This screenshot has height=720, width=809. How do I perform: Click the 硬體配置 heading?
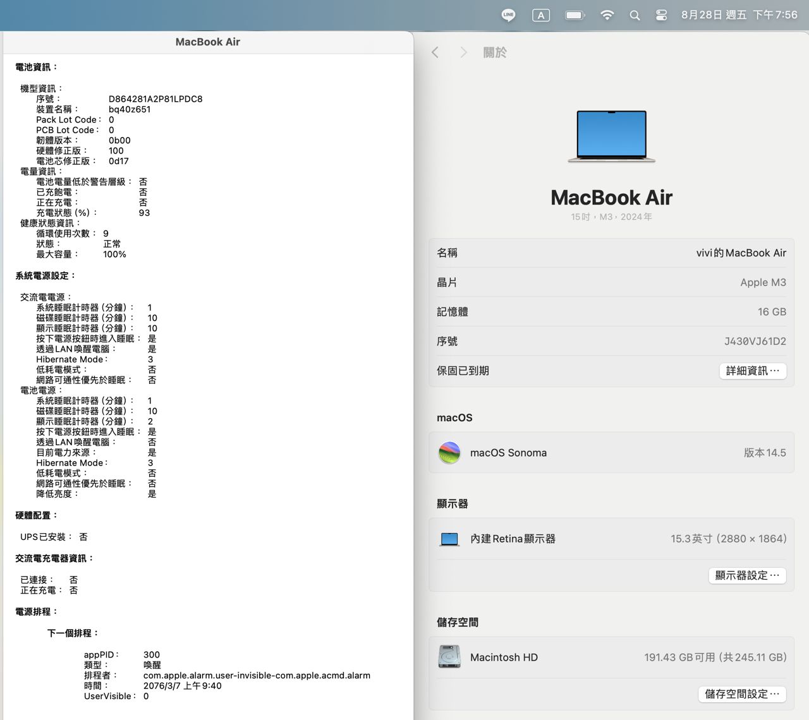pos(37,515)
